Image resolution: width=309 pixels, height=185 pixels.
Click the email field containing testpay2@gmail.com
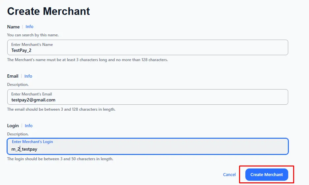tap(147, 100)
